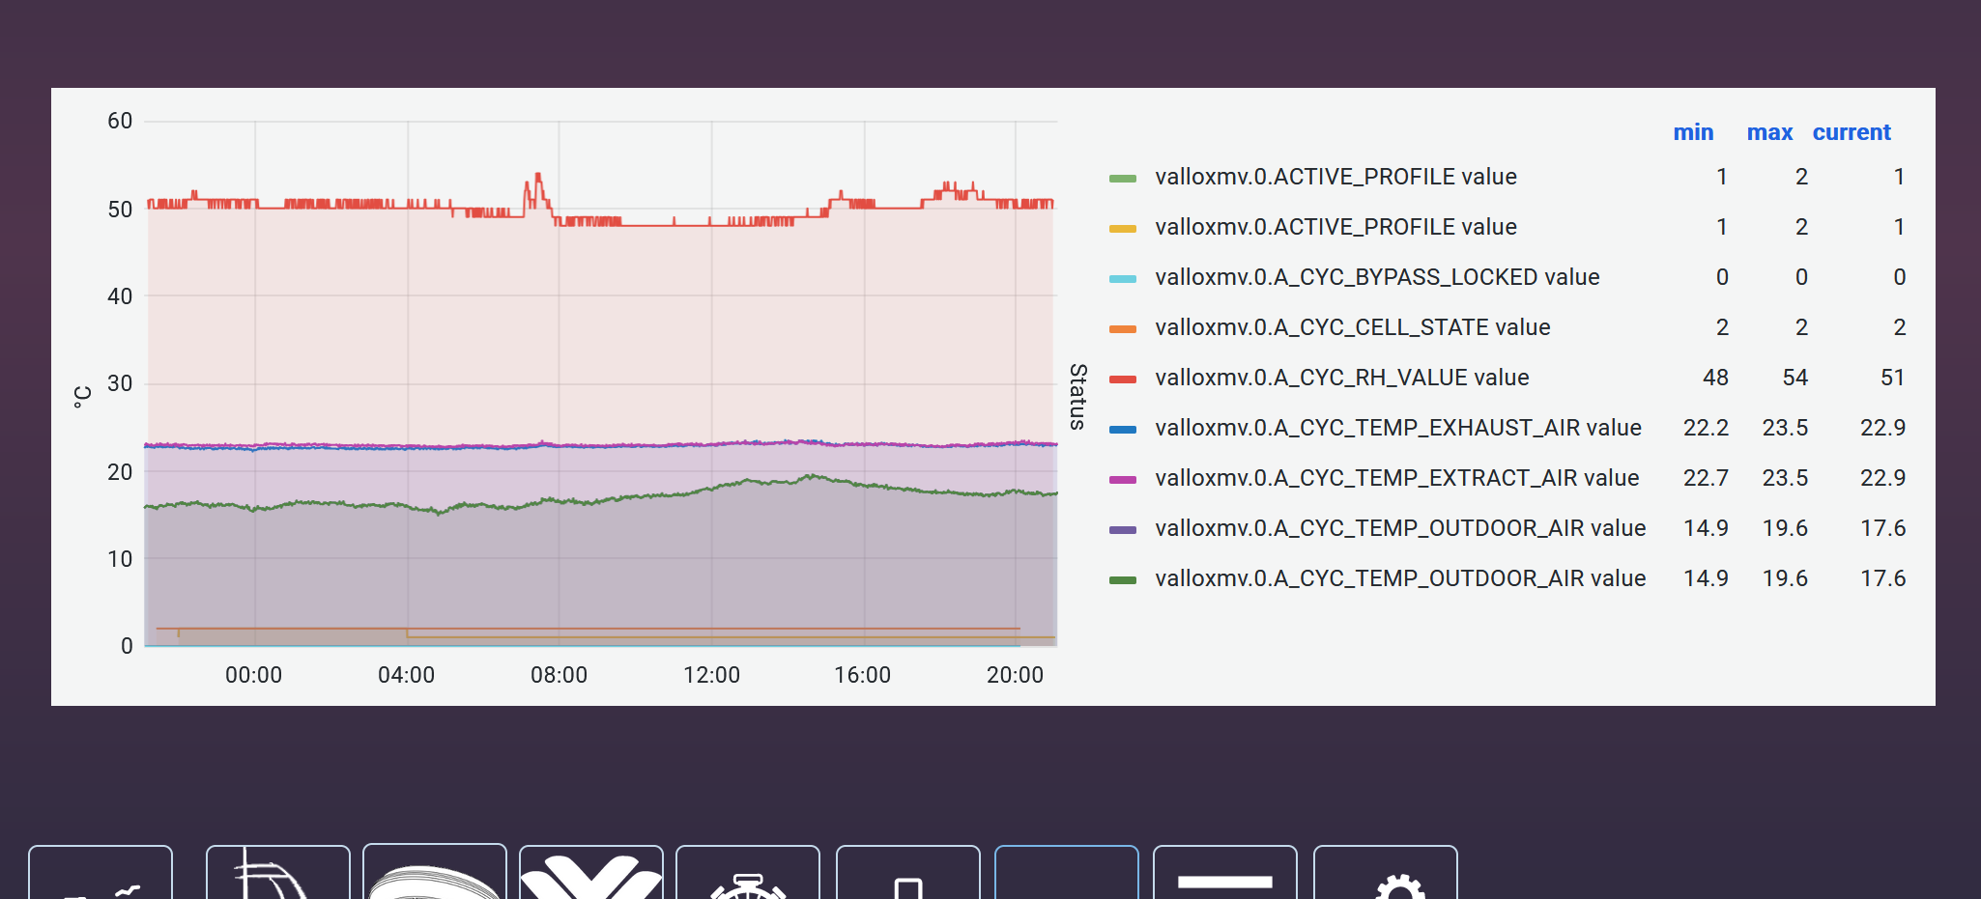Click magenta swatch of EXTRACT_AIR series

(x=1123, y=479)
